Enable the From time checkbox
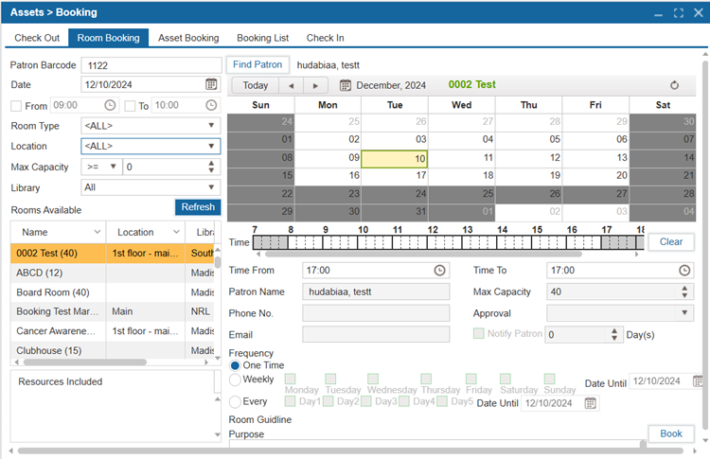710x459 pixels. (16, 106)
